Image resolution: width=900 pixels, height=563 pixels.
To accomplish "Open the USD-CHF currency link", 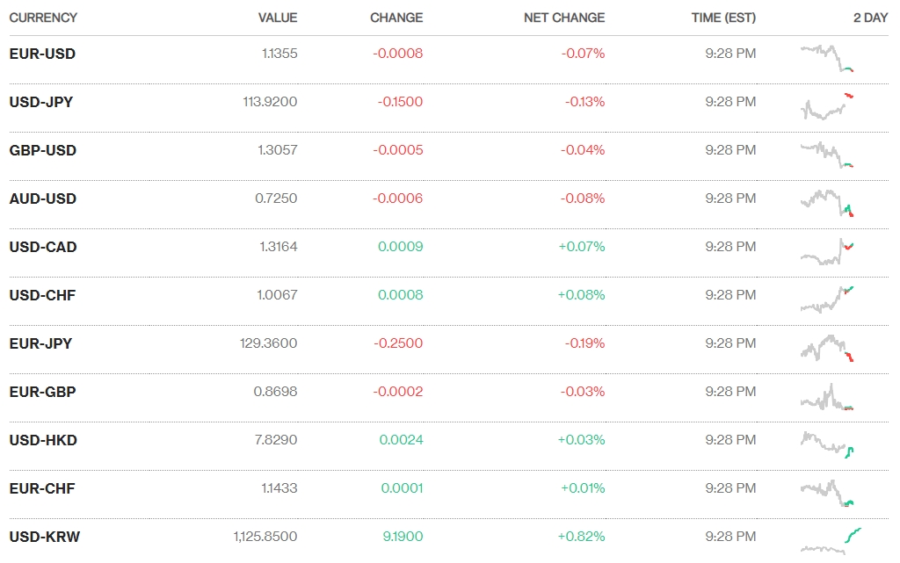I will [42, 295].
